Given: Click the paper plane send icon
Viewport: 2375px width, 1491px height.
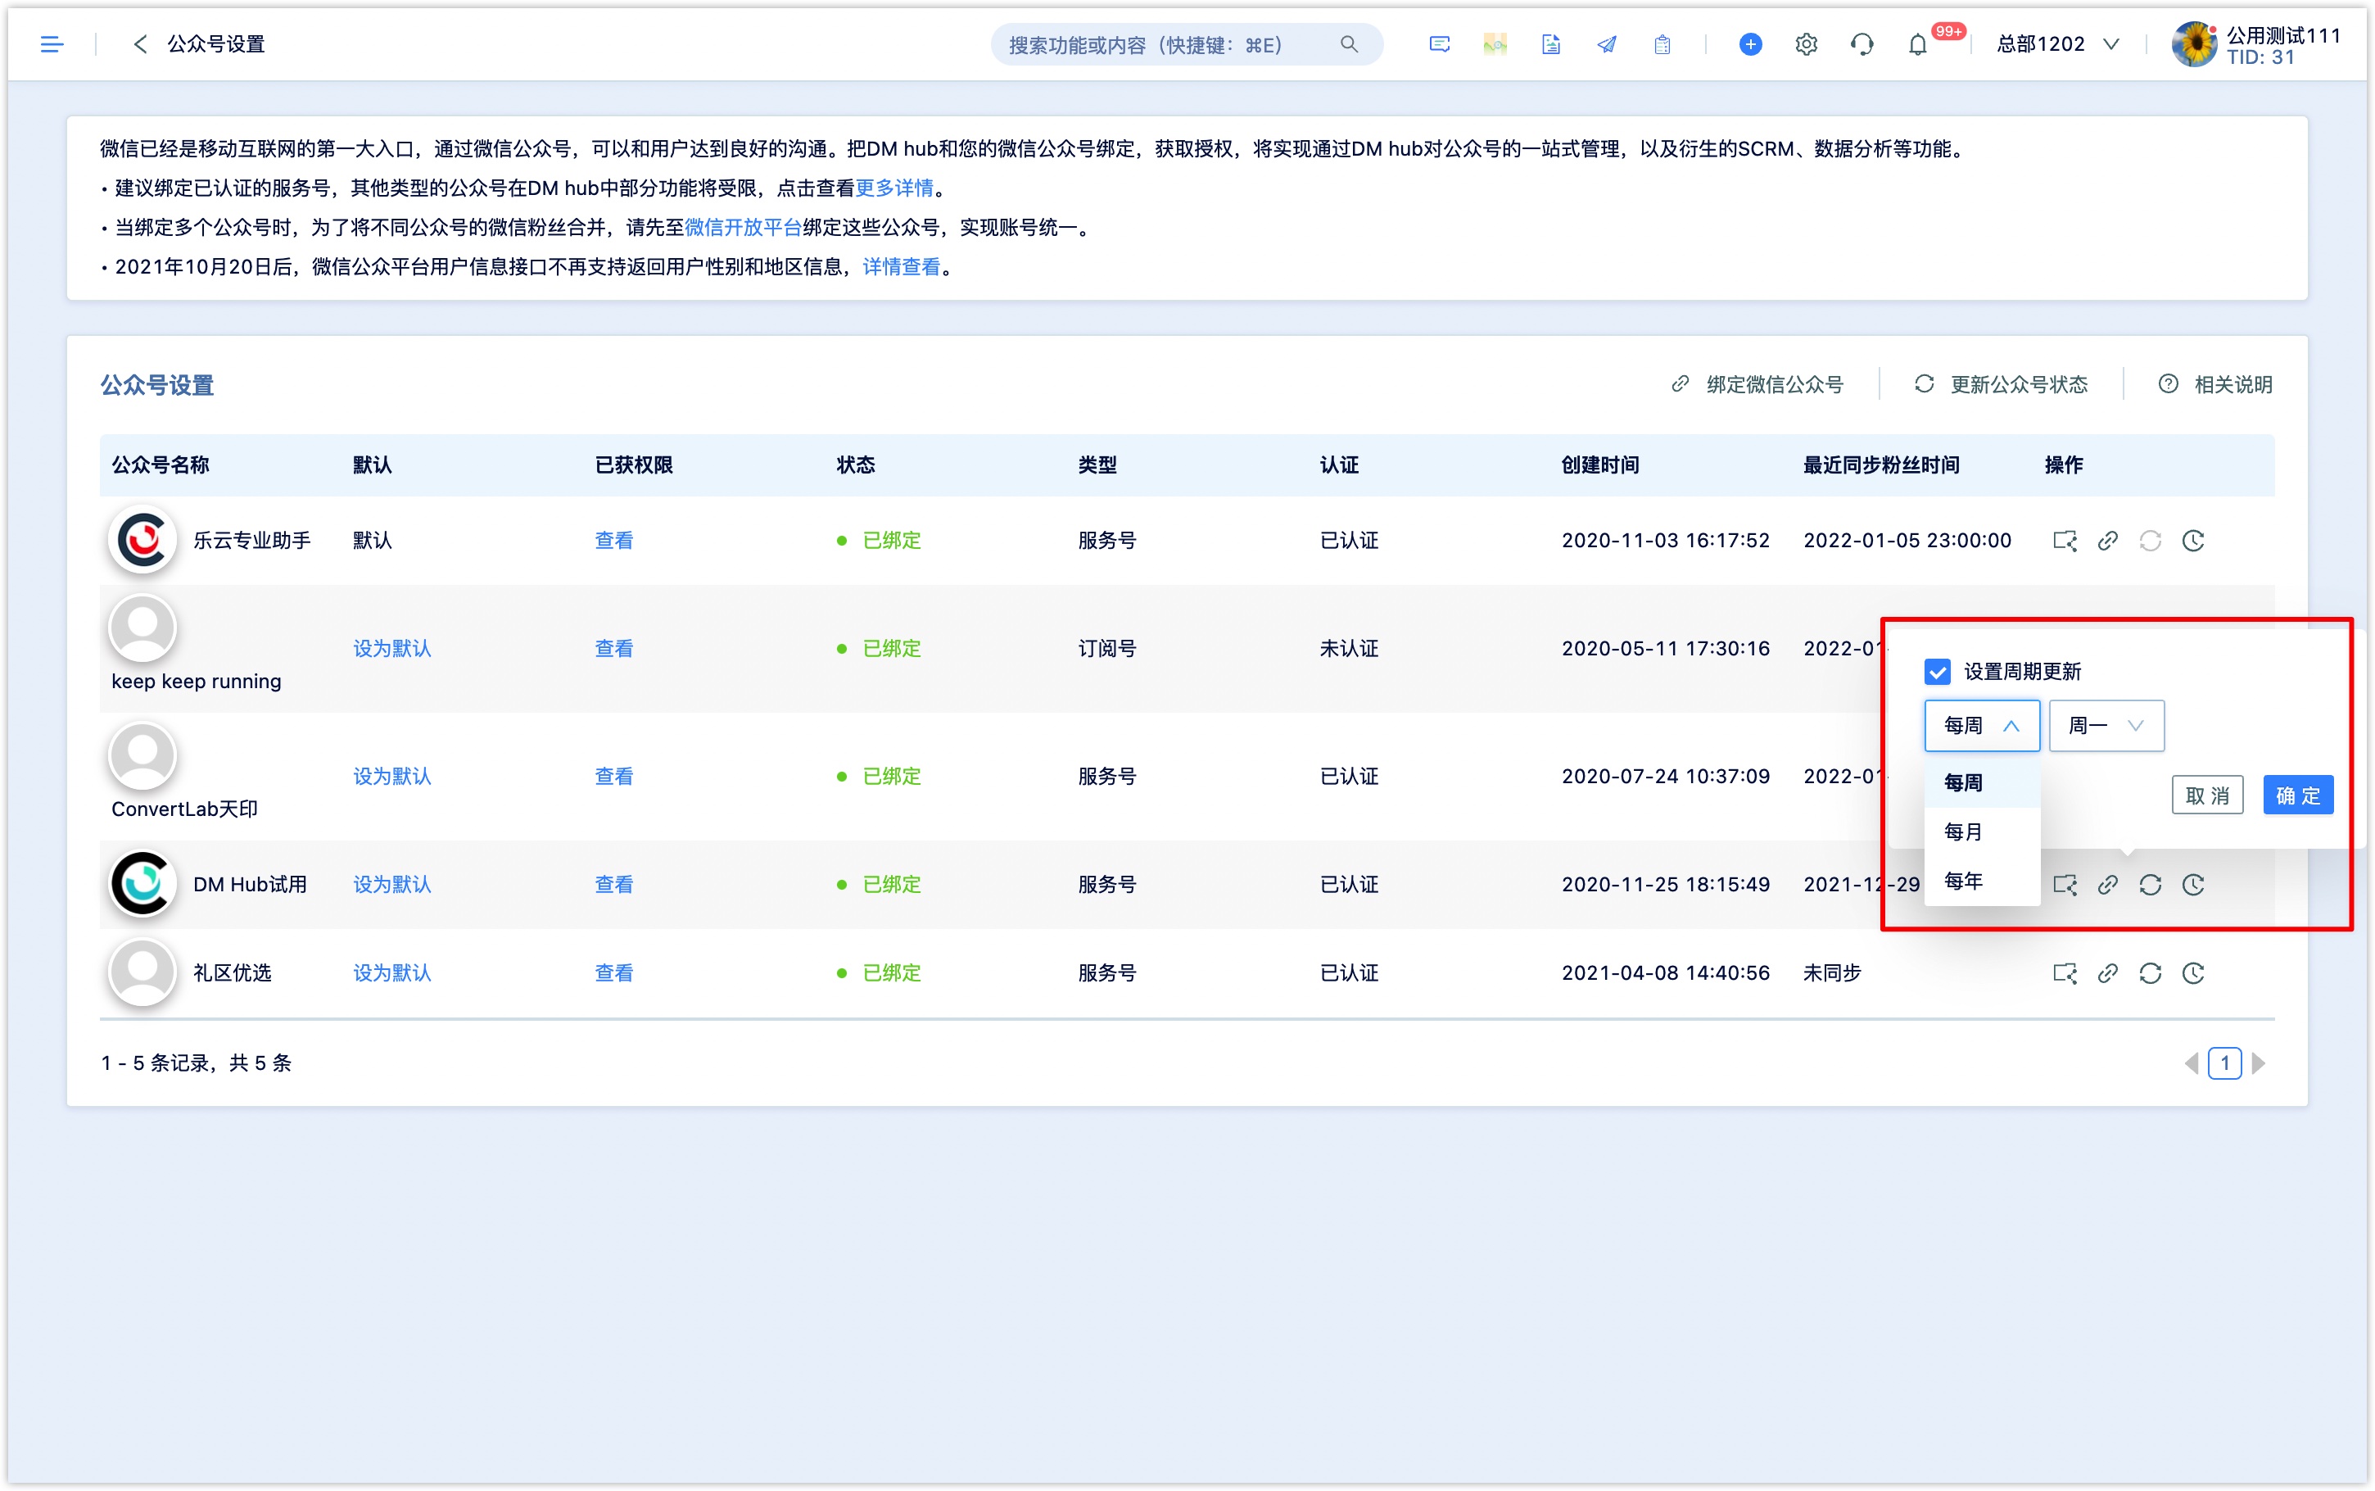Looking at the screenshot, I should click(x=1606, y=44).
